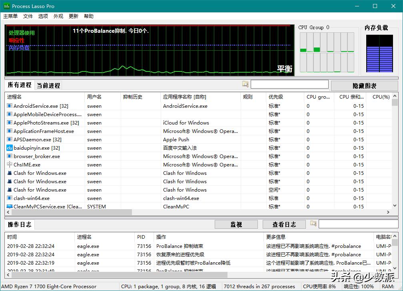Click the magnifier icon beside the process filter
The width and height of the screenshot is (403, 291).
(245, 84)
